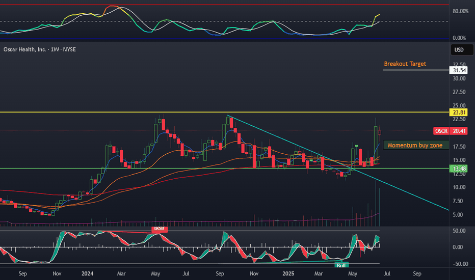Image resolution: width=475 pixels, height=280 pixels.
Task: Click the 80.00% oscillator scale label
Action: point(460,11)
